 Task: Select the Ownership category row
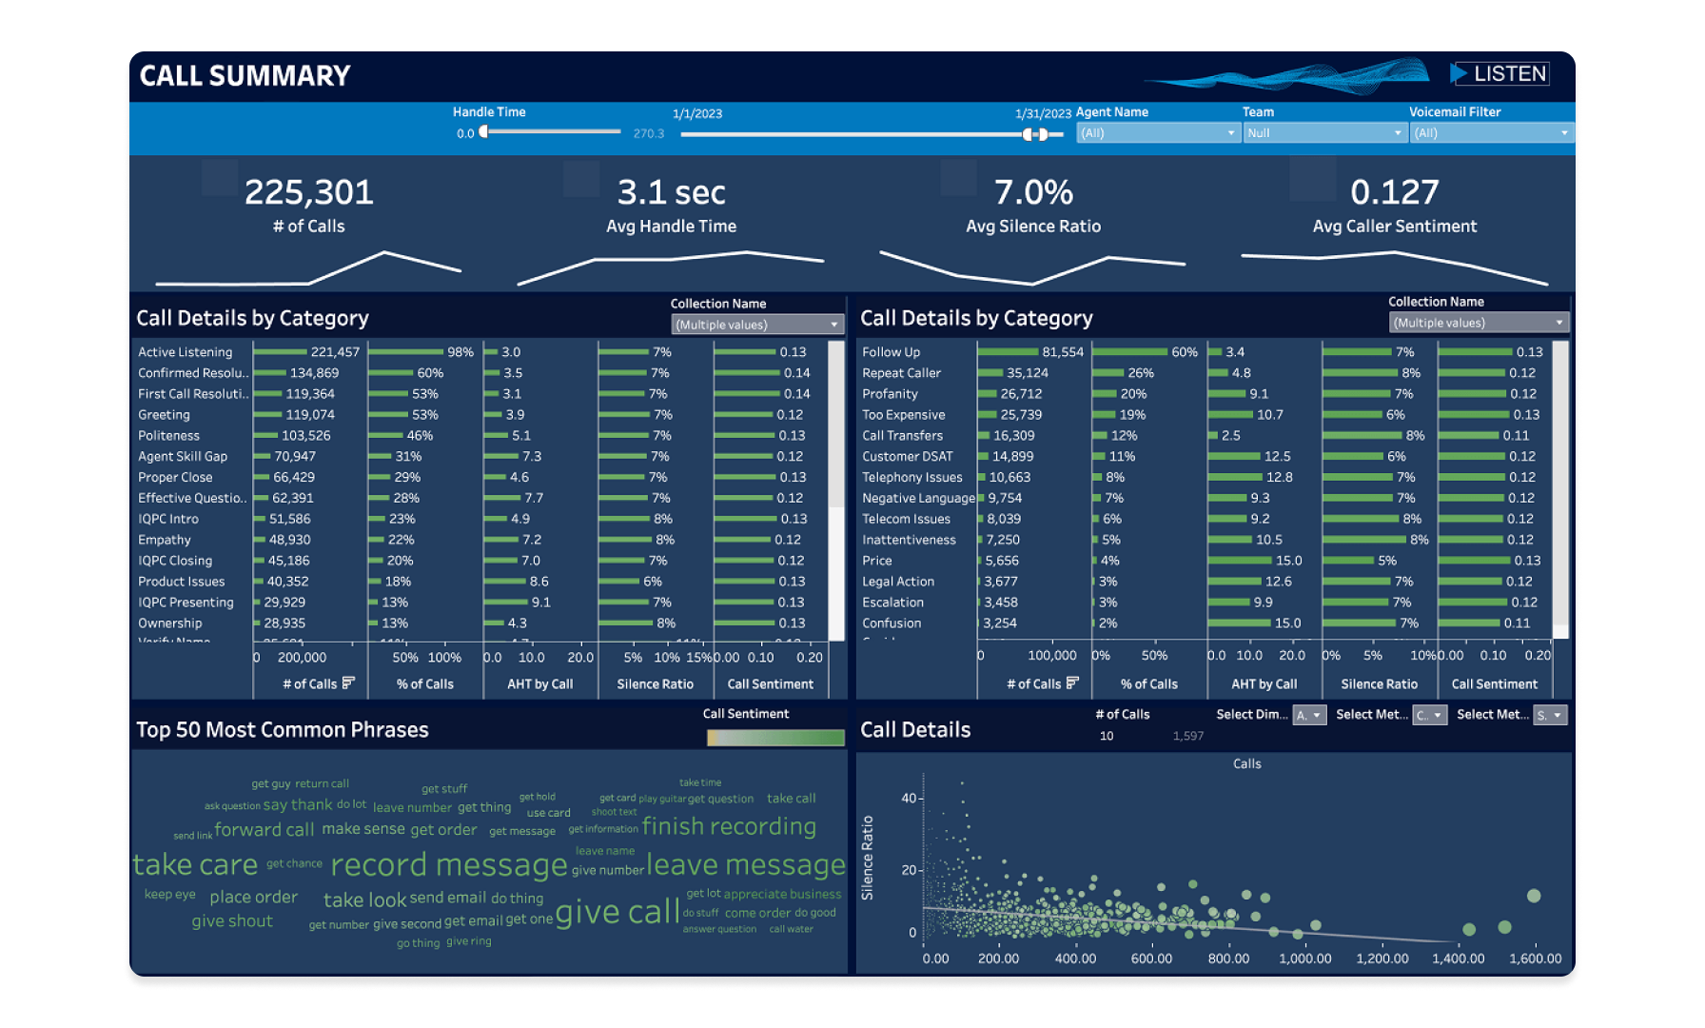point(480,623)
